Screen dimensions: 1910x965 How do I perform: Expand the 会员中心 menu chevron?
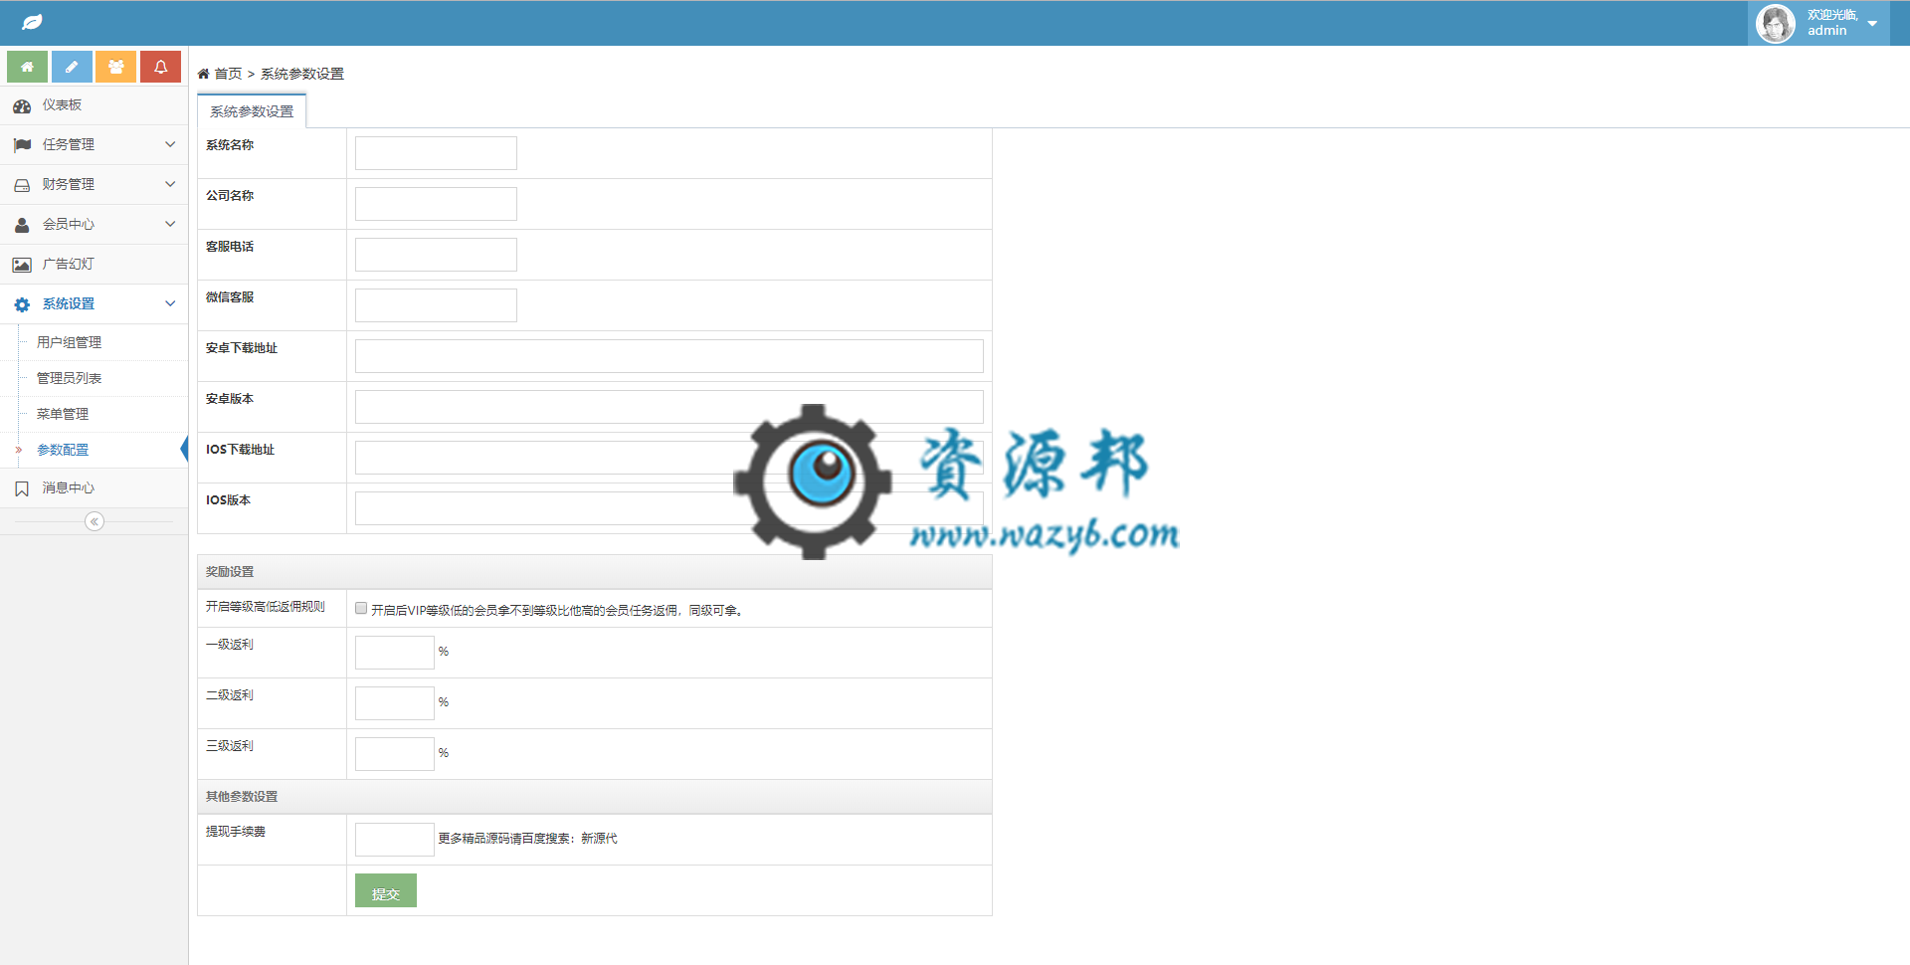coord(170,224)
